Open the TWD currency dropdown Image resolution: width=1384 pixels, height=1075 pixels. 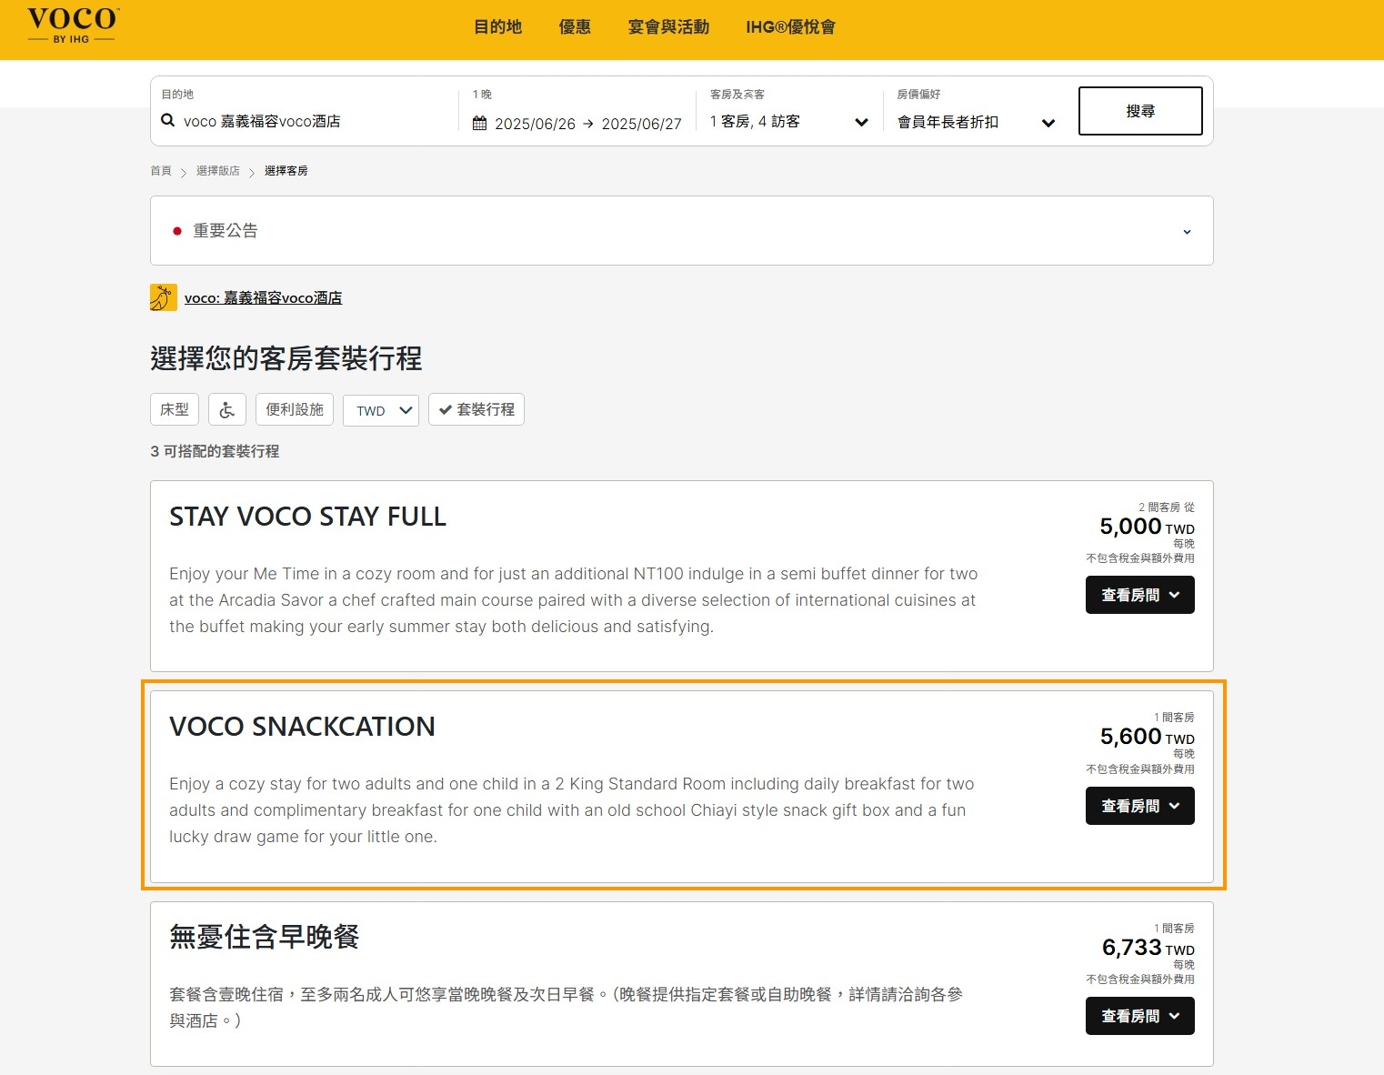click(x=381, y=410)
